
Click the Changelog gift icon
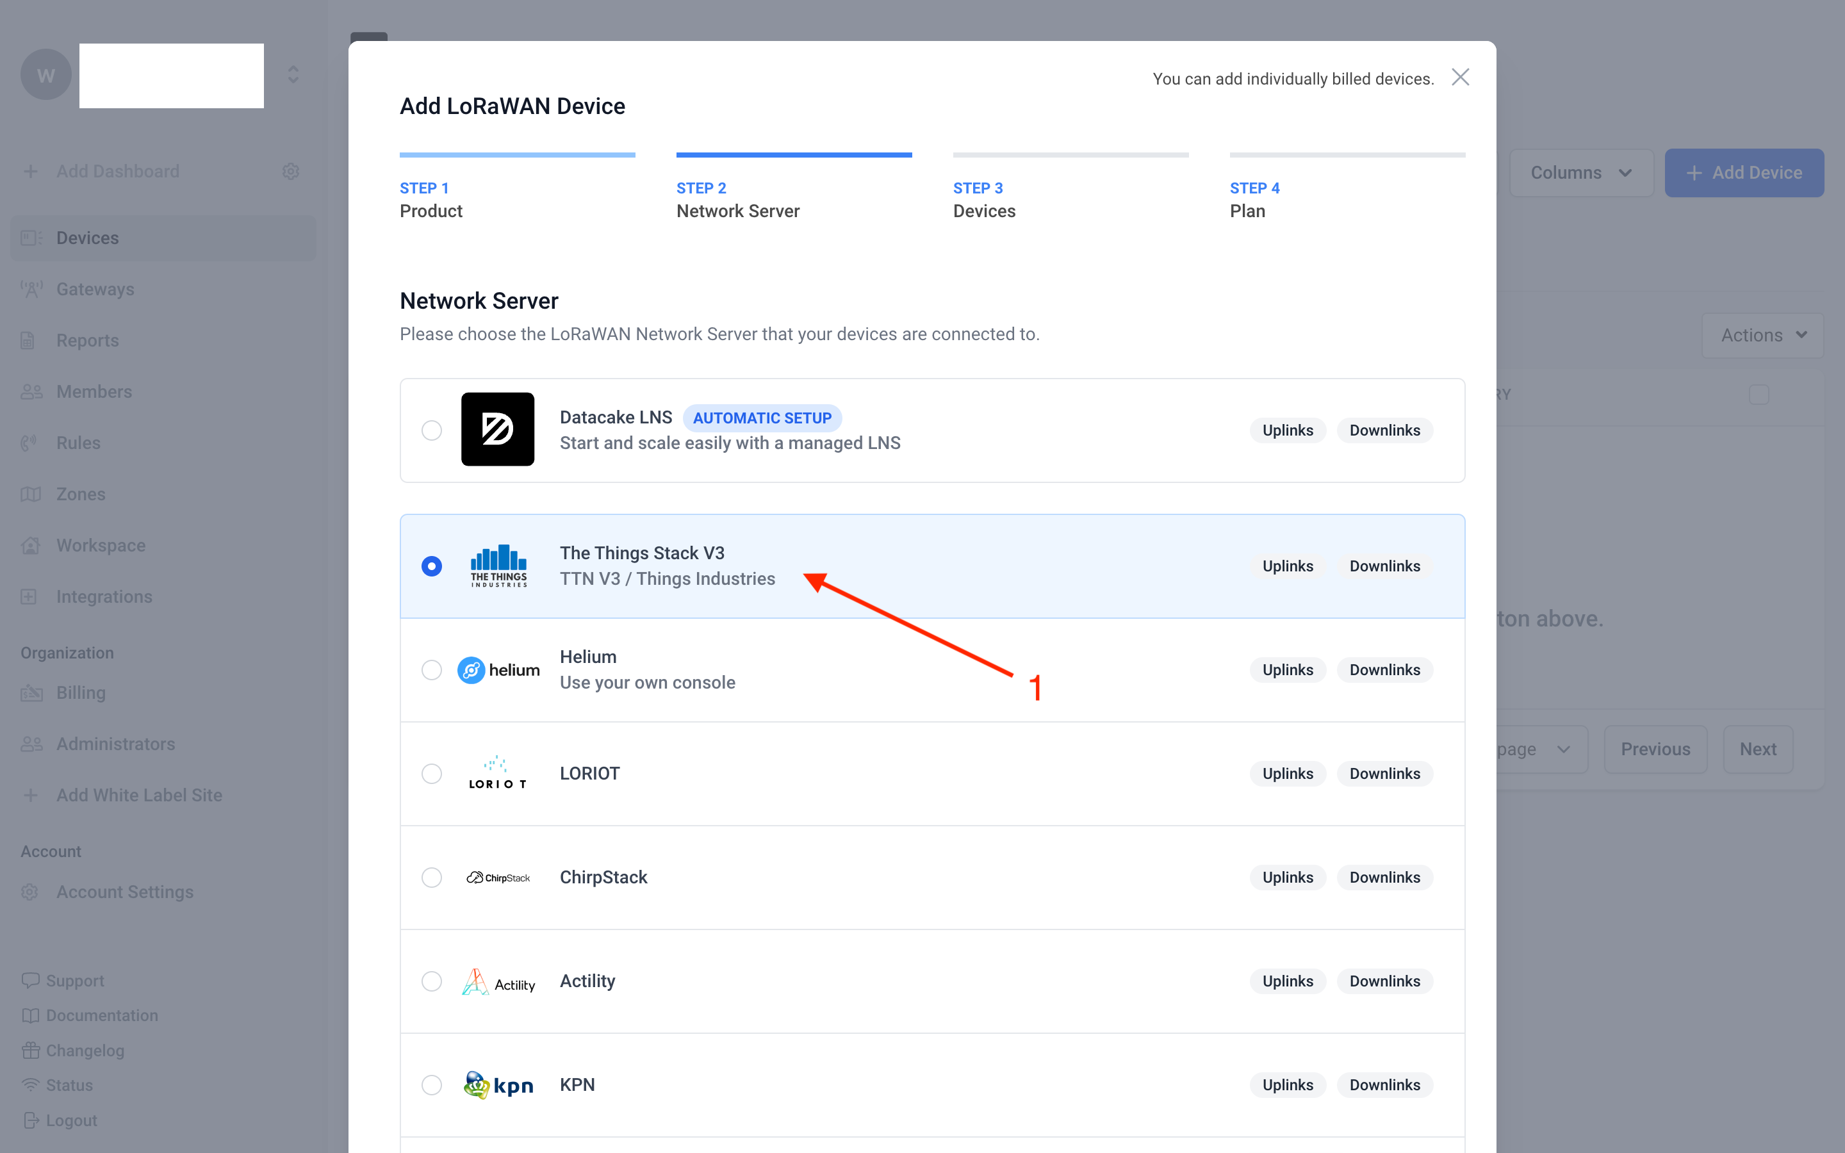click(x=31, y=1050)
